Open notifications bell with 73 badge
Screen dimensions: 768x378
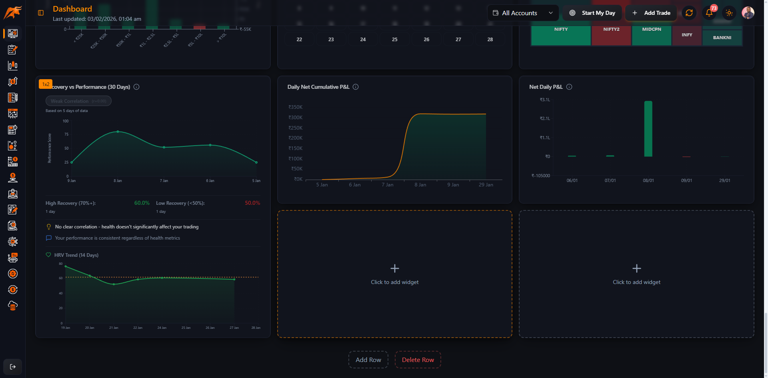709,13
